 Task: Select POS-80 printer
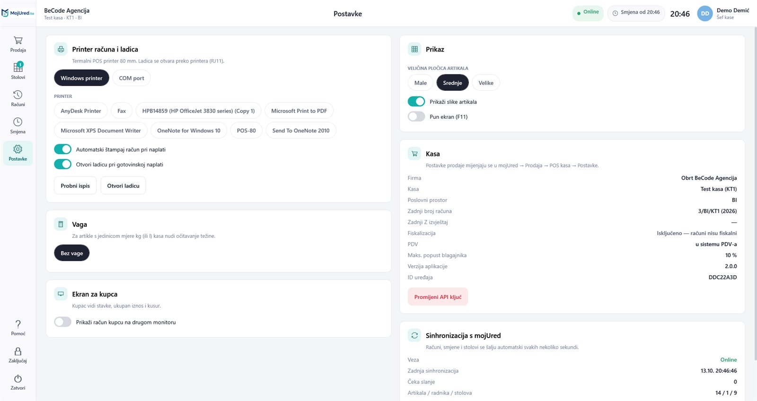coord(246,131)
